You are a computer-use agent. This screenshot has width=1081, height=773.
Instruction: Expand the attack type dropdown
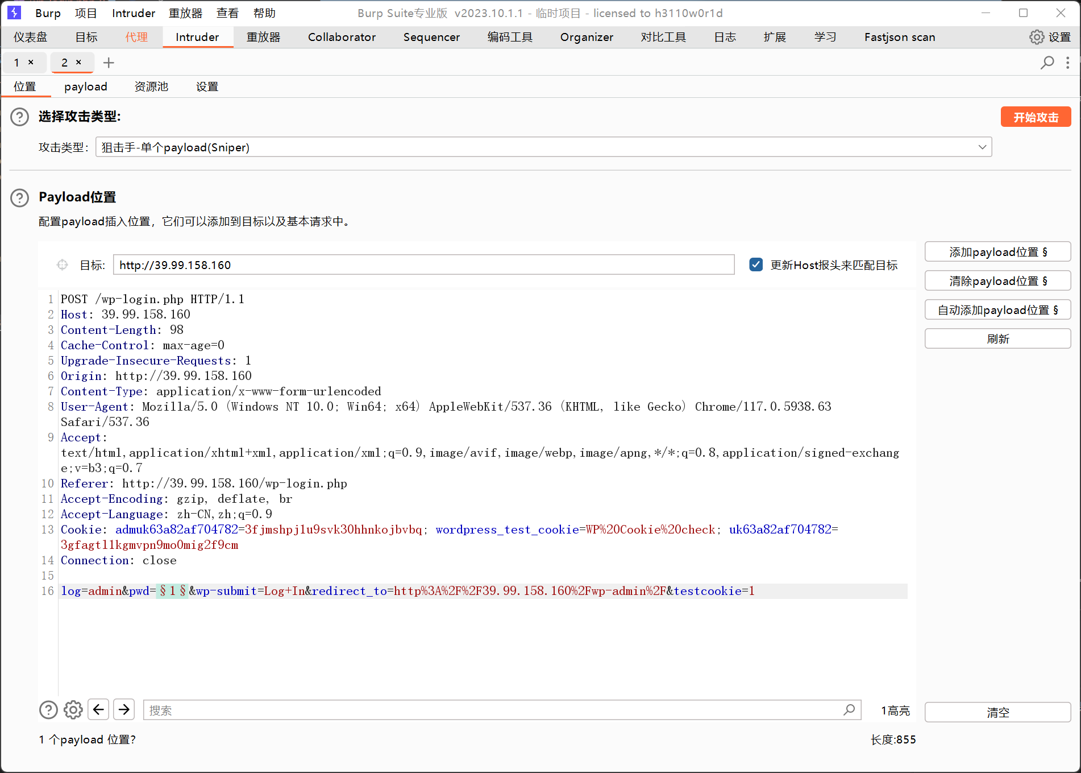[982, 147]
